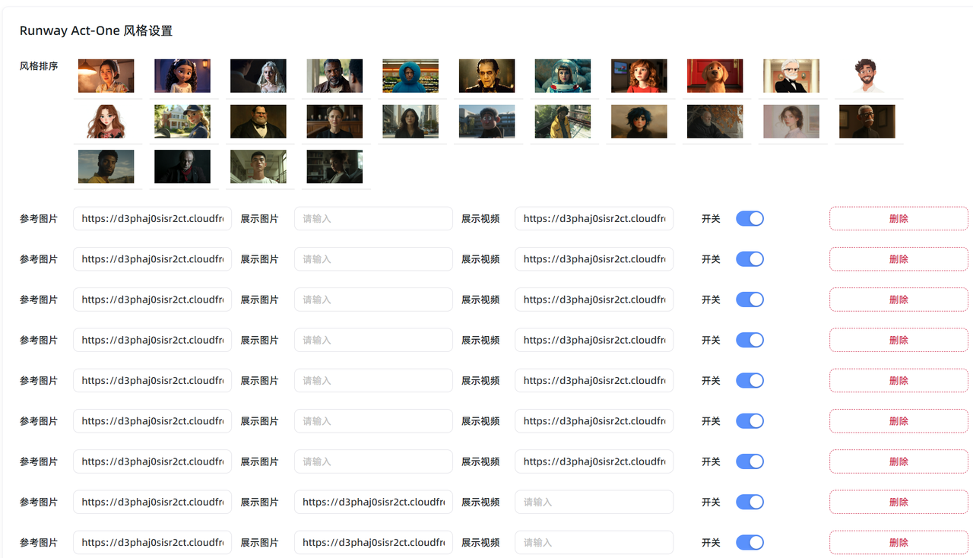Click the second row's empty 展示图片 field
973x558 pixels.
373,259
